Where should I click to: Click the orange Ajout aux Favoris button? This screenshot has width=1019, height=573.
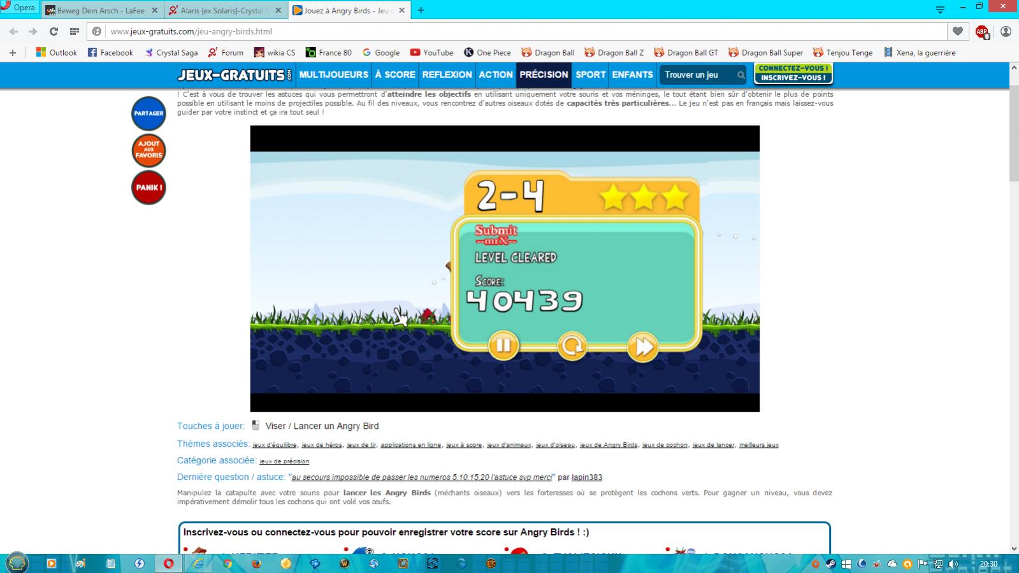pyautogui.click(x=148, y=150)
